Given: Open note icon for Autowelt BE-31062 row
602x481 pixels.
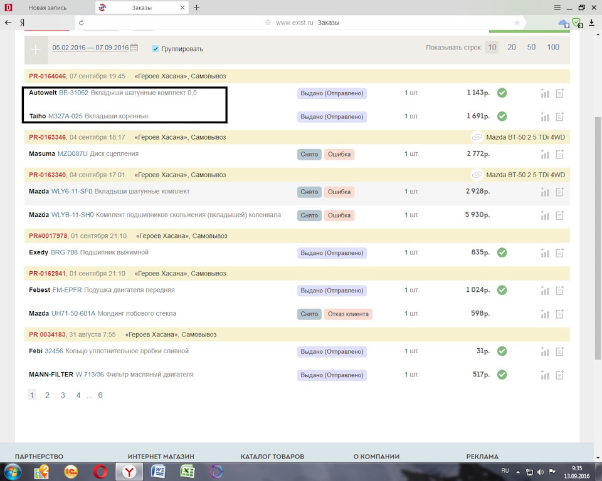Looking at the screenshot, I should [x=560, y=93].
